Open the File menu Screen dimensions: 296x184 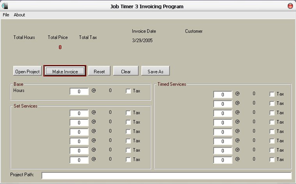pos(6,15)
